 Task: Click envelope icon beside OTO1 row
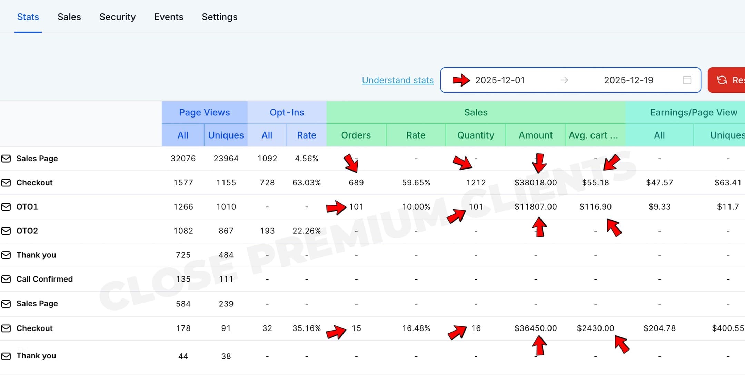coord(6,207)
